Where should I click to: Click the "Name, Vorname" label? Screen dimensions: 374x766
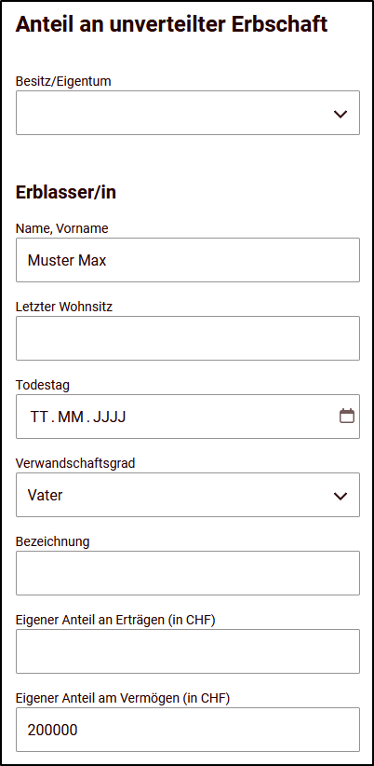[62, 228]
